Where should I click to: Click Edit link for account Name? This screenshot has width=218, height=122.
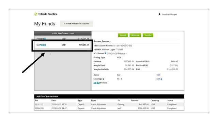tap(158, 75)
